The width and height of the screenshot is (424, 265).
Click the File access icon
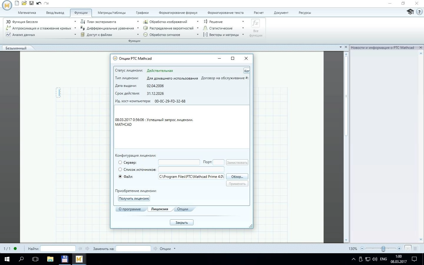click(x=83, y=34)
